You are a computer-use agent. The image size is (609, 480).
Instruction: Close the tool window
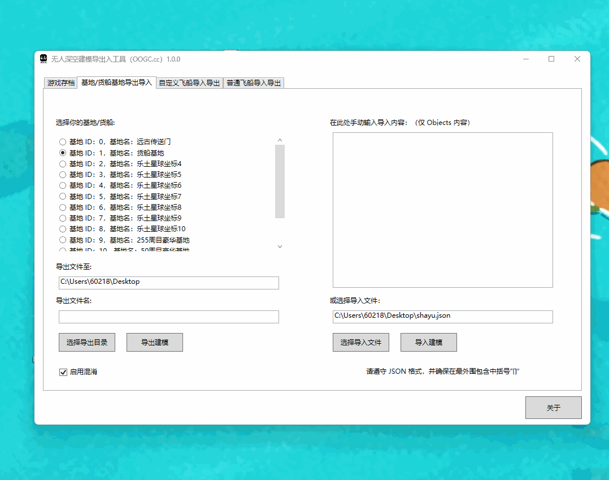point(577,59)
